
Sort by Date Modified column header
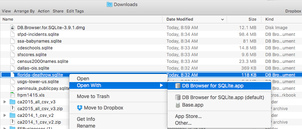(195, 19)
